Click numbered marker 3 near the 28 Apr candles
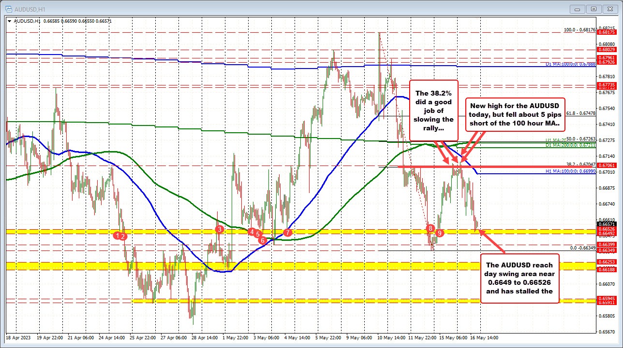This screenshot has height=348, width=623. click(219, 230)
